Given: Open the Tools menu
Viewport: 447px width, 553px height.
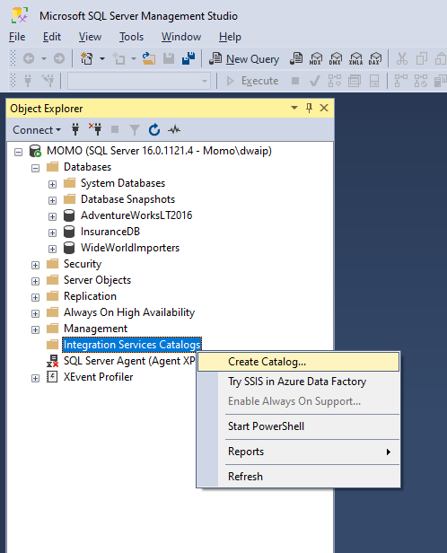Looking at the screenshot, I should (x=131, y=37).
